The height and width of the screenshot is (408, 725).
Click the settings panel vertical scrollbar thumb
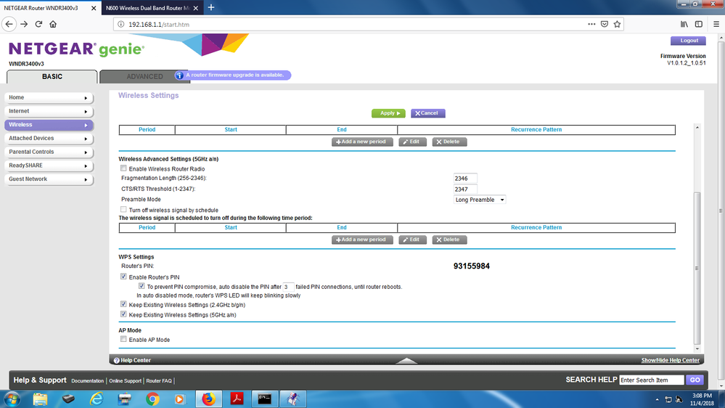tap(697, 269)
